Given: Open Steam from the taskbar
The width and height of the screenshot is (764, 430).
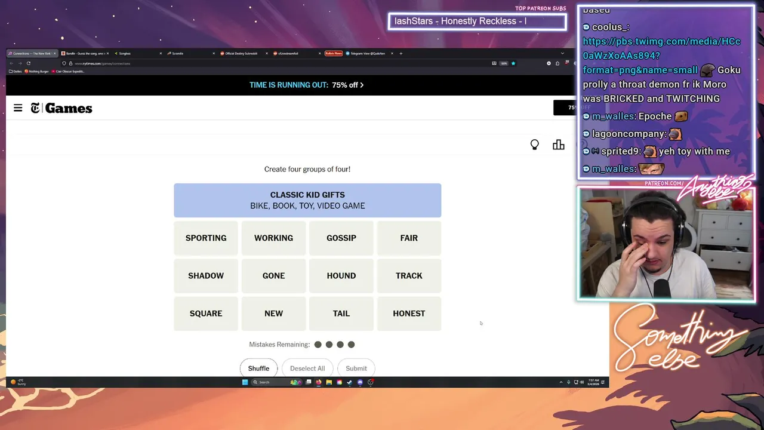Looking at the screenshot, I should [350, 382].
